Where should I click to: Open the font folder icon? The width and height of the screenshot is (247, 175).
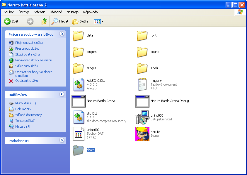point(142,36)
